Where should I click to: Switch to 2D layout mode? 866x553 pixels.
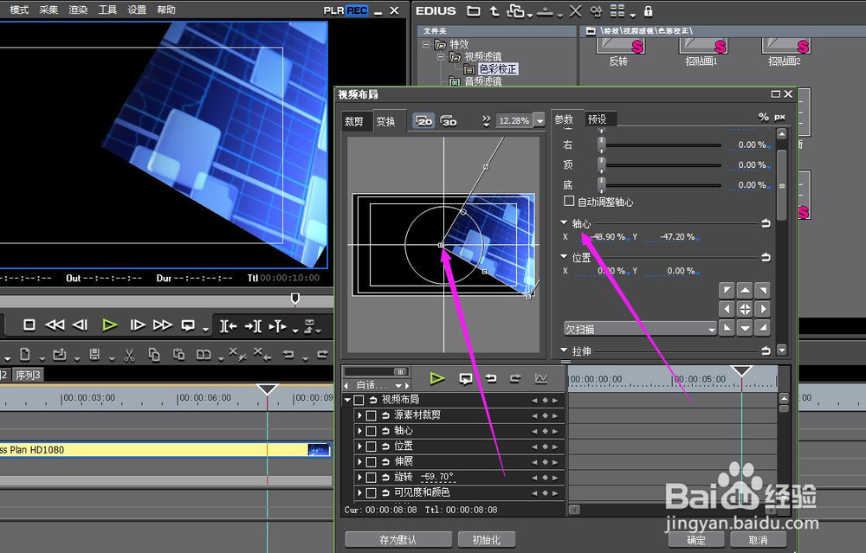pos(423,120)
